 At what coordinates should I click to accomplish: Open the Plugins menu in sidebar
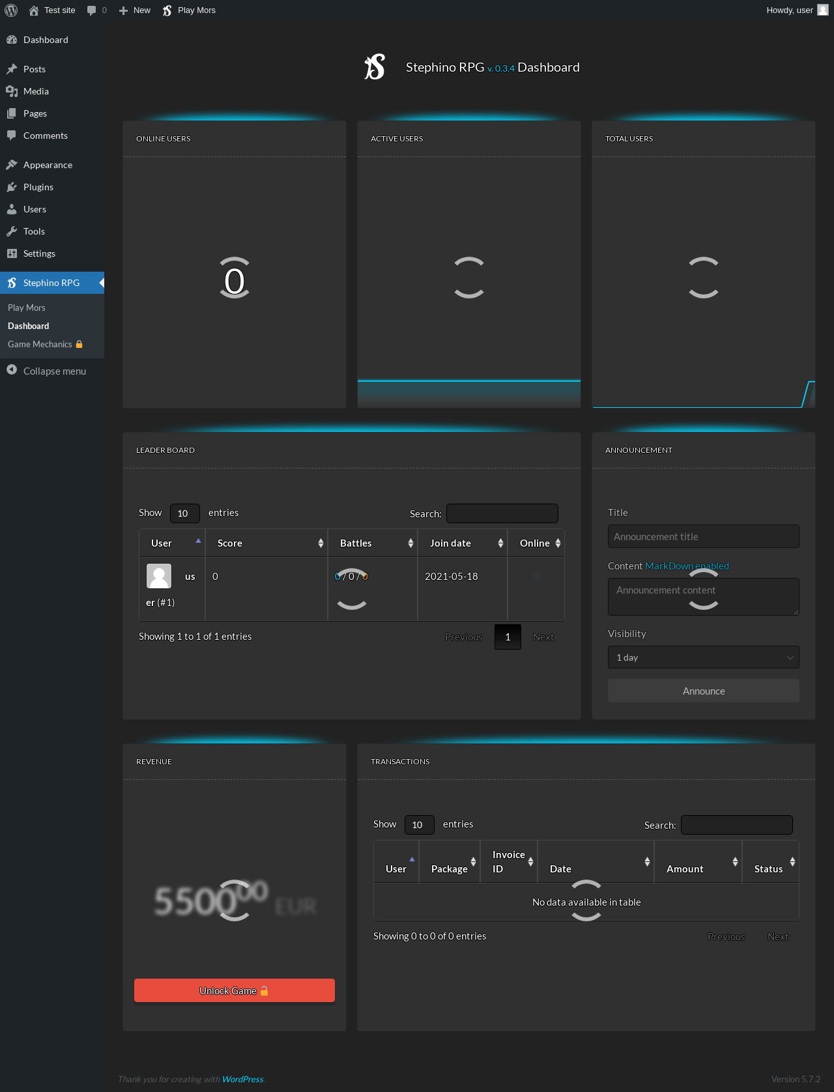[x=38, y=187]
